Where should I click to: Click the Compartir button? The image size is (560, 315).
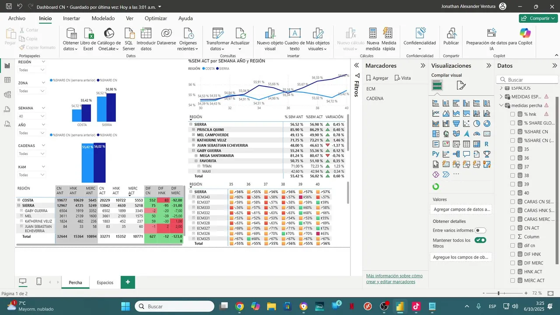coord(538,18)
